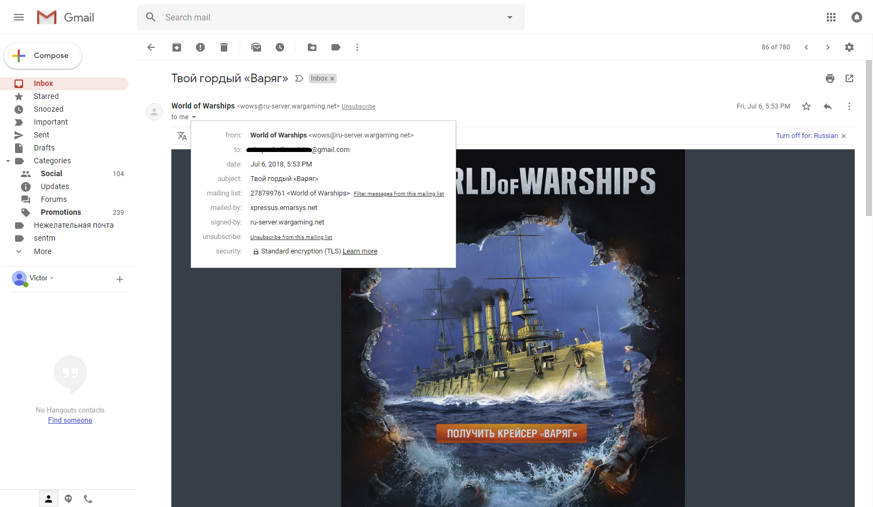The height and width of the screenshot is (507, 873).
Task: Snooze this email with the clock icon
Action: click(x=280, y=47)
